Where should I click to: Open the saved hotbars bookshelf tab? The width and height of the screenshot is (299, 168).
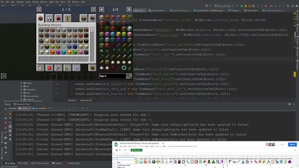[84, 19]
